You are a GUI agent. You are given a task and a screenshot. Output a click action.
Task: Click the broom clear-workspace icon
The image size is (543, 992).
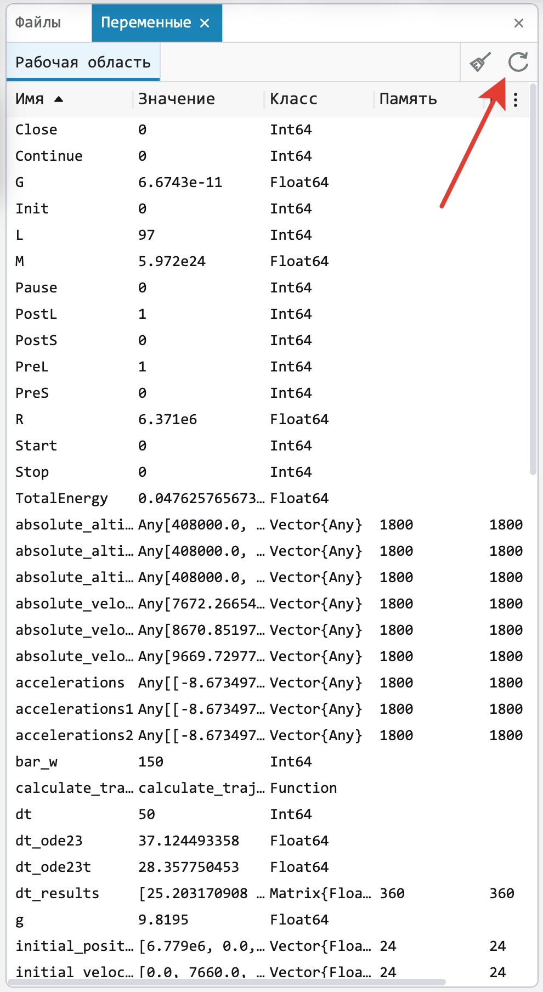point(480,63)
